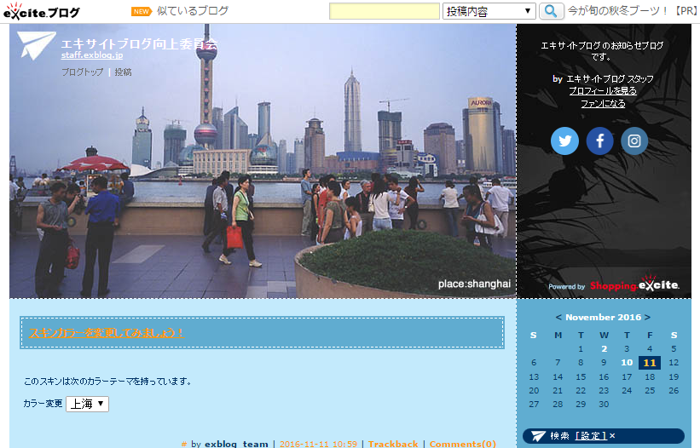700x448 pixels.
Task: Click the Shanghai skyline header image
Action: tap(263, 161)
